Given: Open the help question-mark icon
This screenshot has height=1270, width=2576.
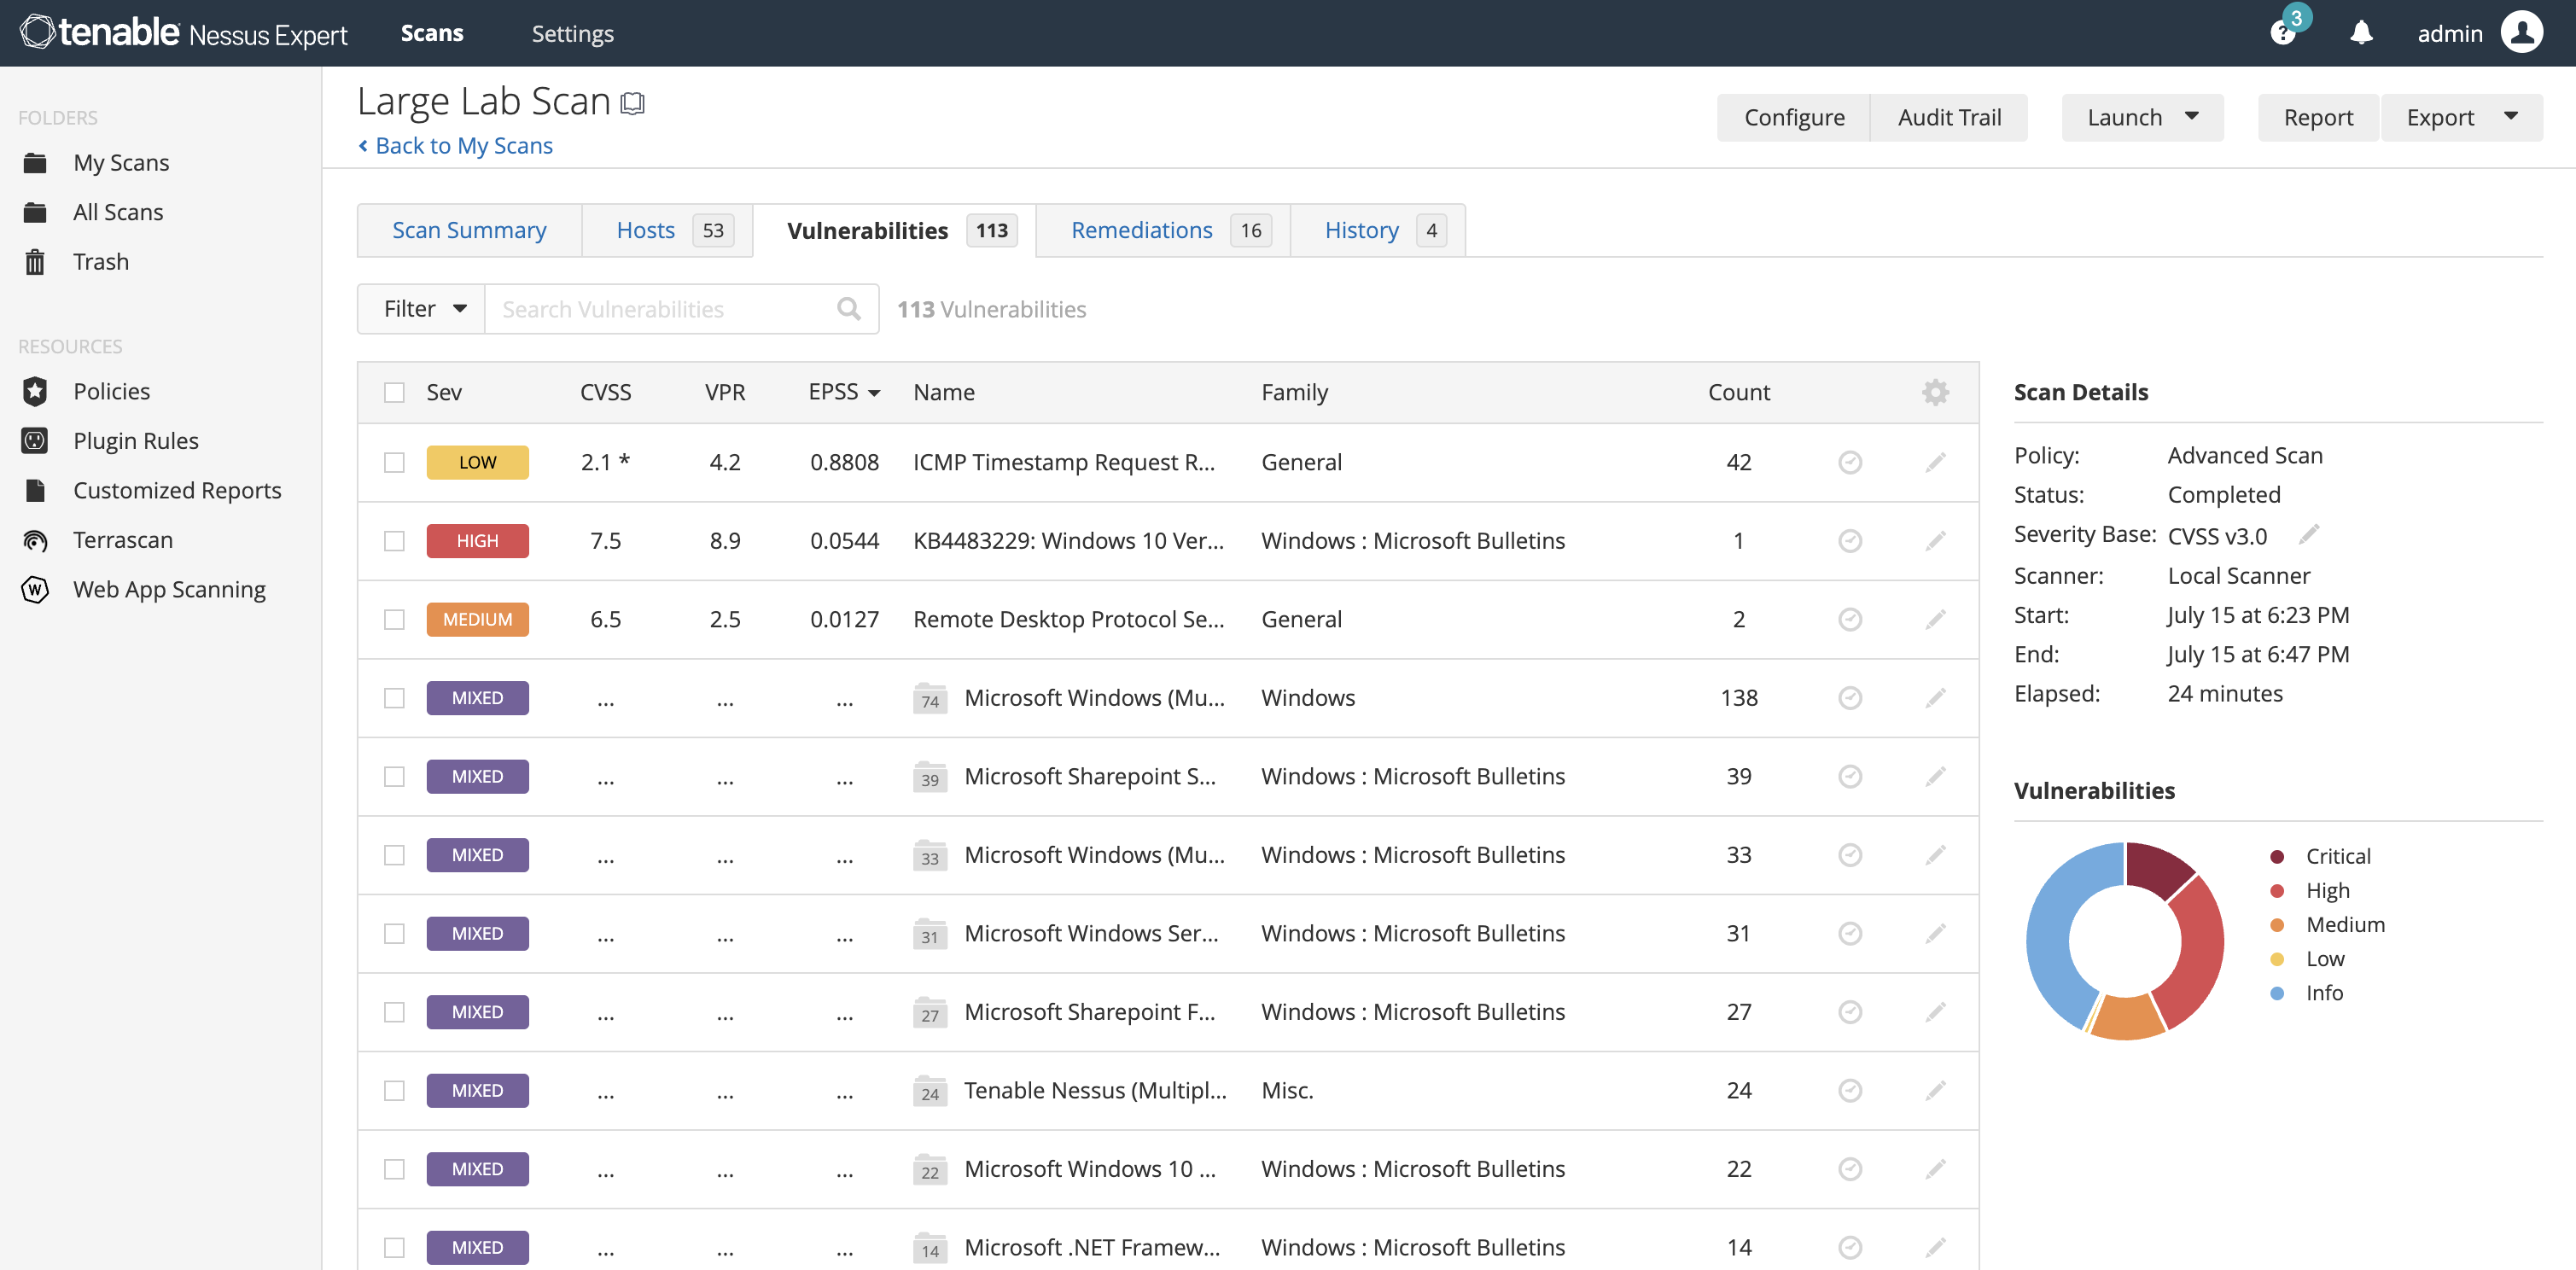Looking at the screenshot, I should click(2283, 33).
